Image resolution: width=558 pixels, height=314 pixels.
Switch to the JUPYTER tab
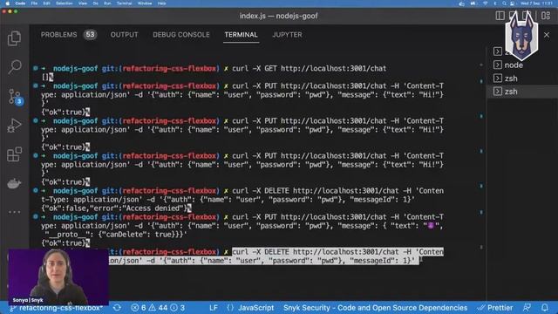point(287,35)
